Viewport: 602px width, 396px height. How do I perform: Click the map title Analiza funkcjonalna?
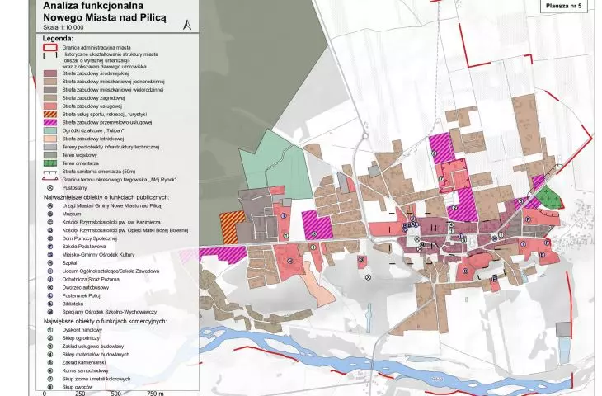pyautogui.click(x=93, y=6)
